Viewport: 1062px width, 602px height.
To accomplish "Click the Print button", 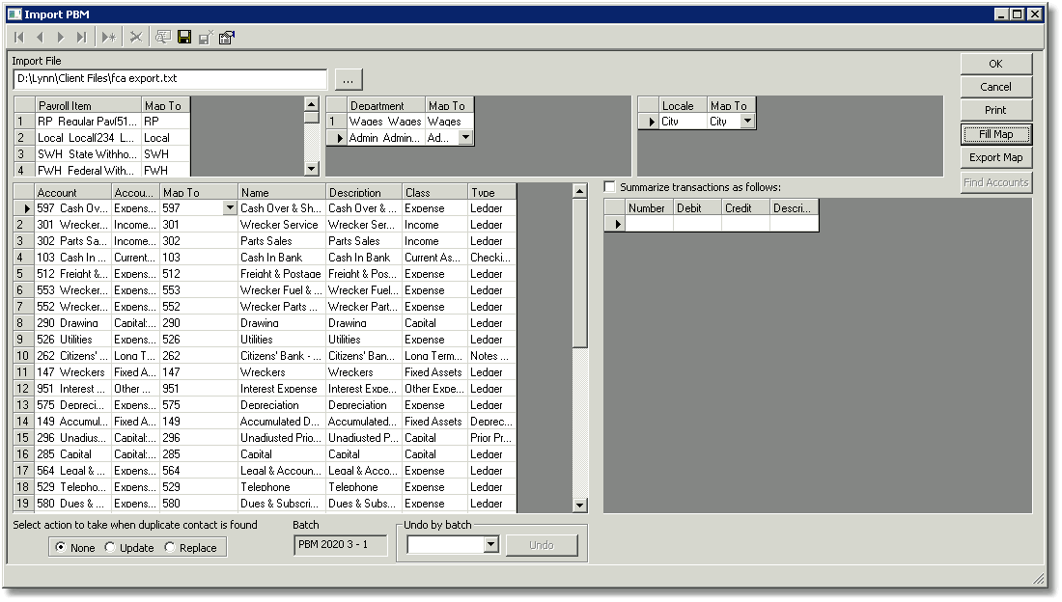I will click(995, 110).
